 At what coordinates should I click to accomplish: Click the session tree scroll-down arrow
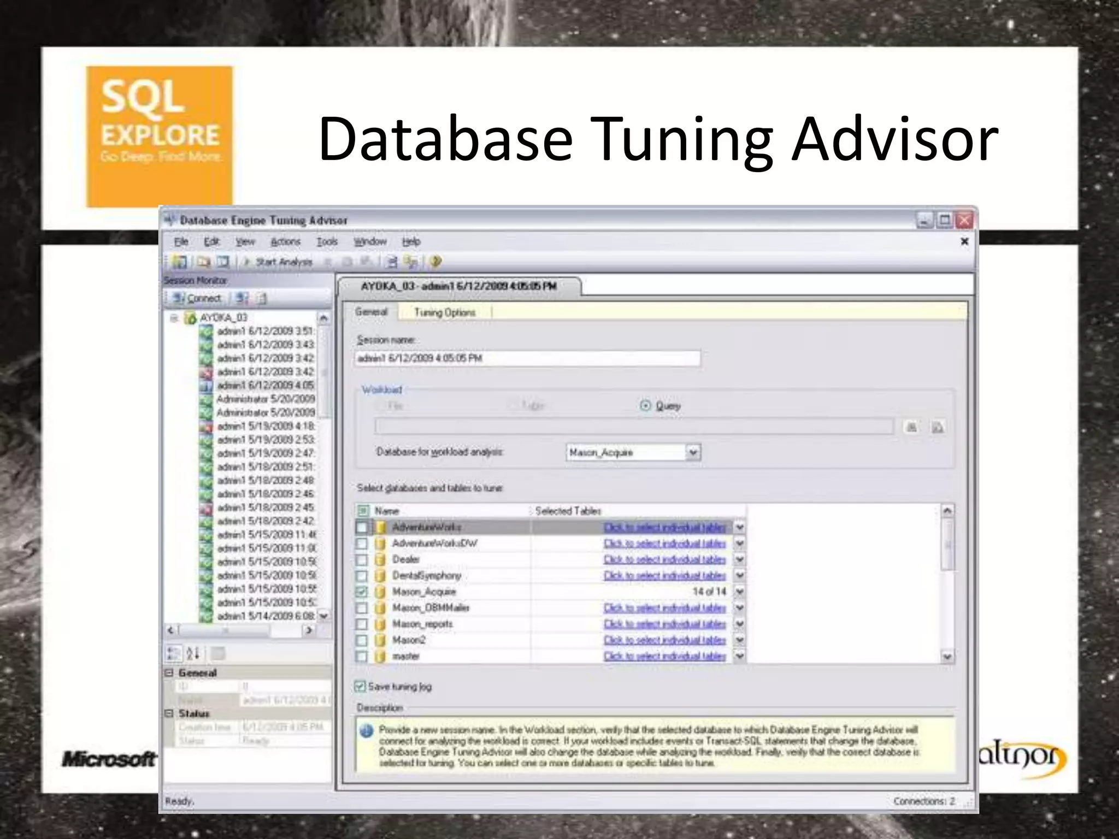tap(323, 616)
